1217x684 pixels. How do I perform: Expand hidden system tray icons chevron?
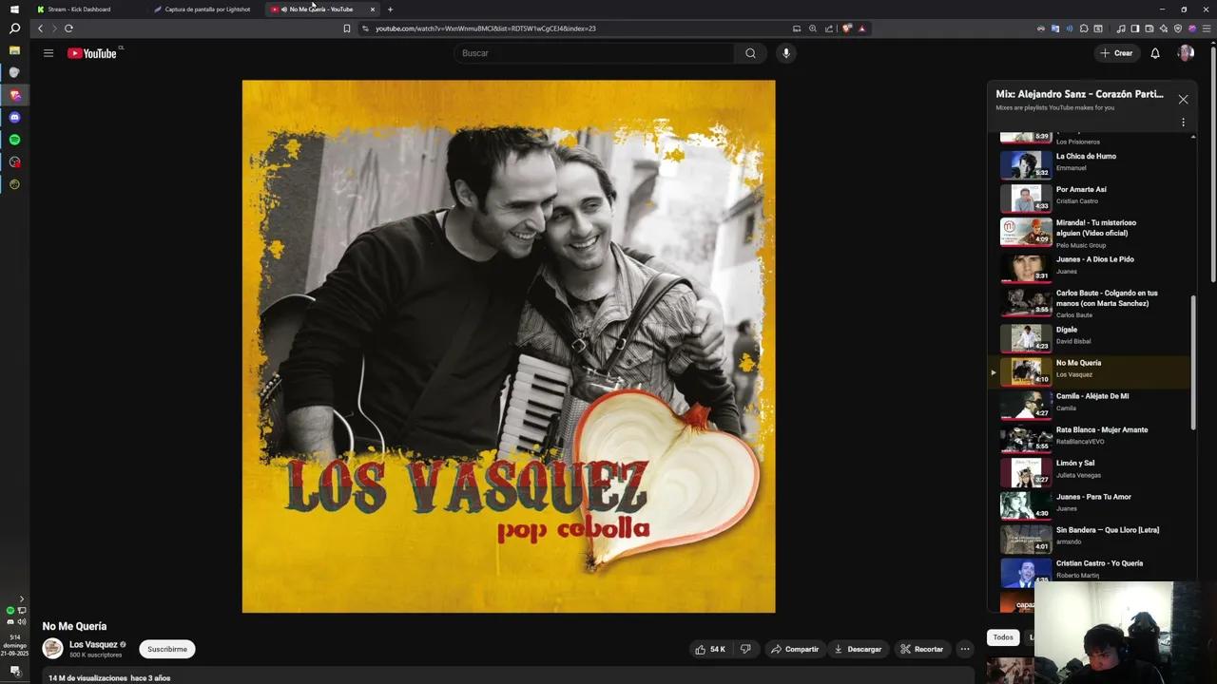click(22, 599)
